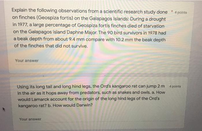Click the "4 points" label beside kangaroo rat question
The height and width of the screenshot is (131, 202).
[x=175, y=86]
